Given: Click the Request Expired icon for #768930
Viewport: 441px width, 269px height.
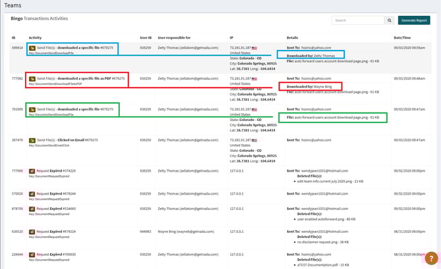Looking at the screenshot, I should pos(32,255).
